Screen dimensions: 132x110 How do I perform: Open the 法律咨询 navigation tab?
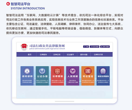point(57,54)
